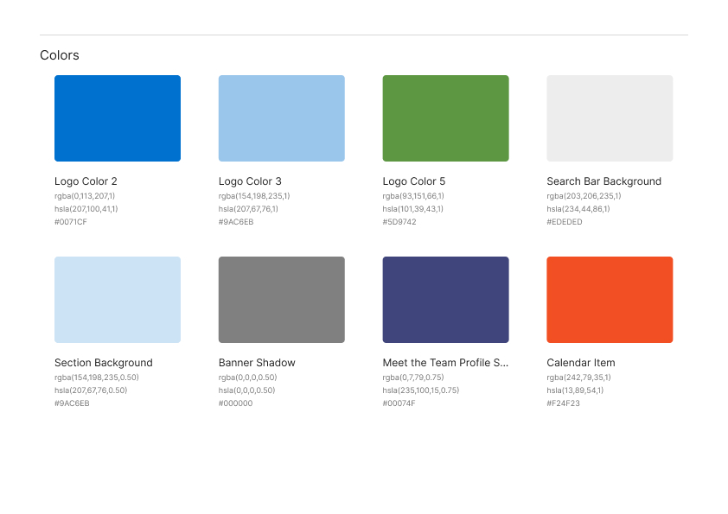Click the rgba(203,206,235,1) value
This screenshot has width=728, height=514.
(584, 196)
